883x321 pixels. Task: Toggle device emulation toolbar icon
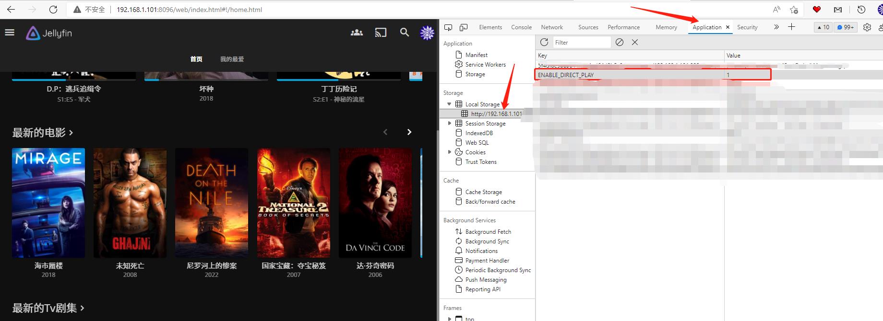(464, 27)
